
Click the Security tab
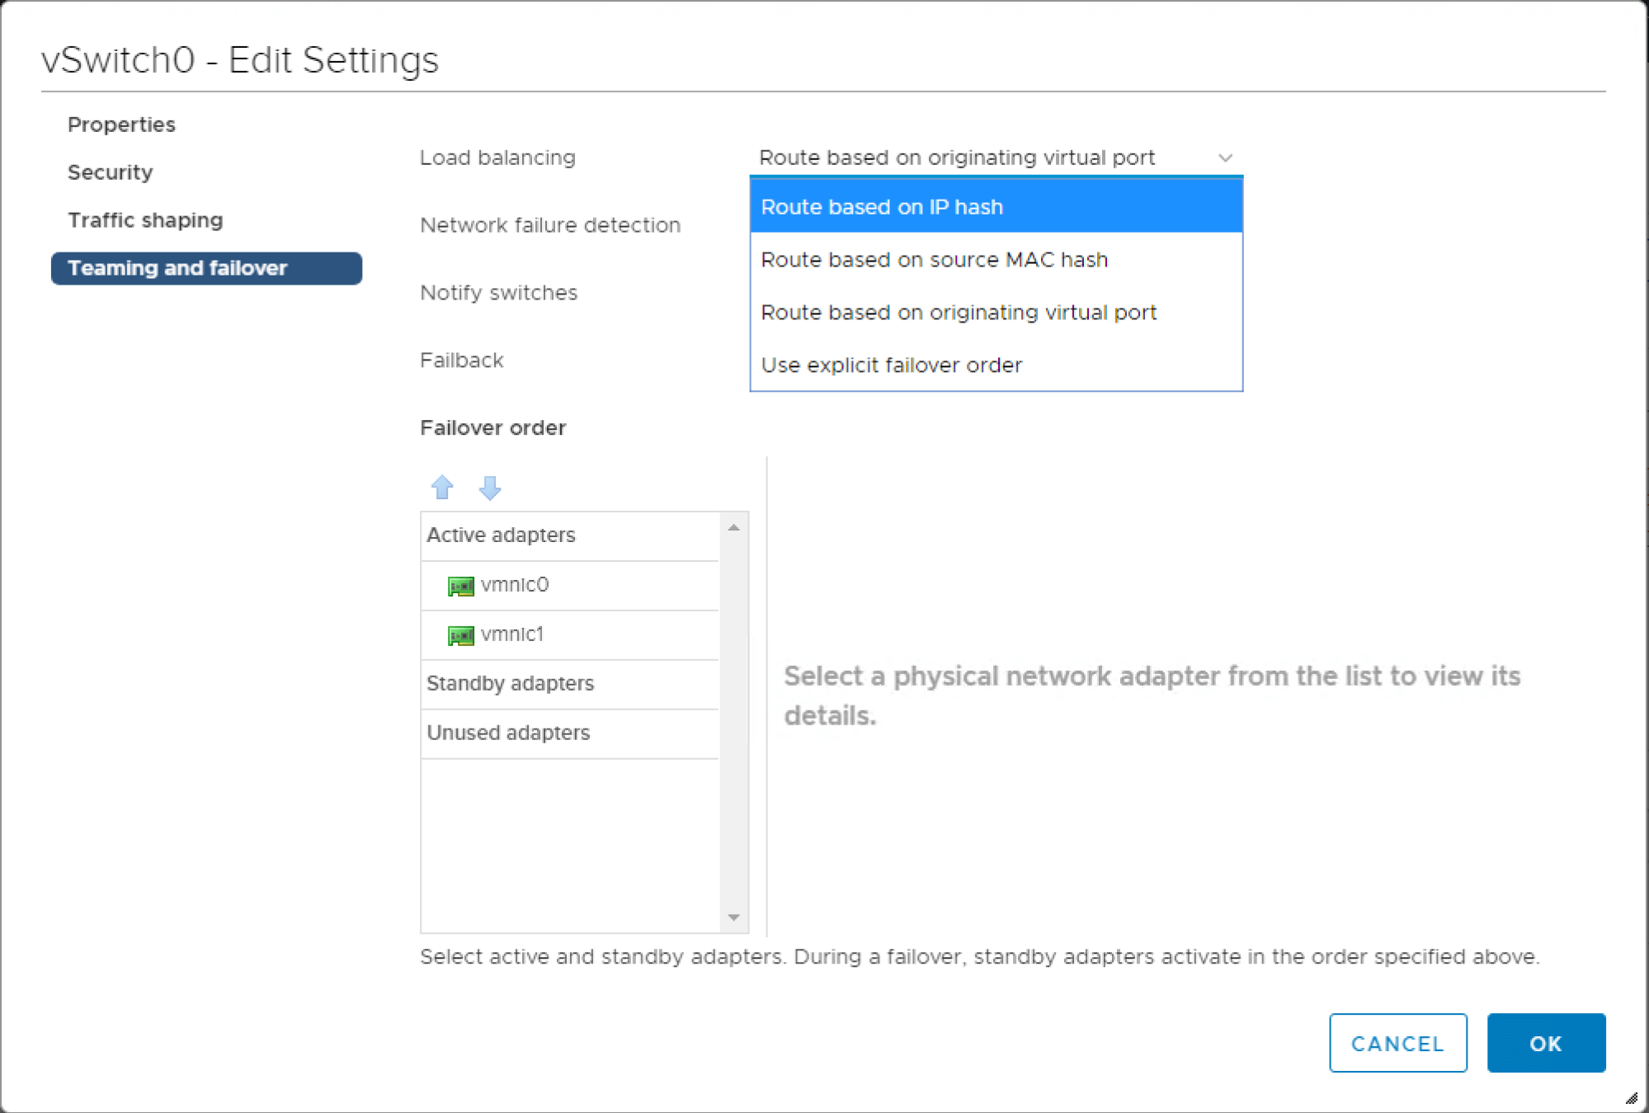111,172
